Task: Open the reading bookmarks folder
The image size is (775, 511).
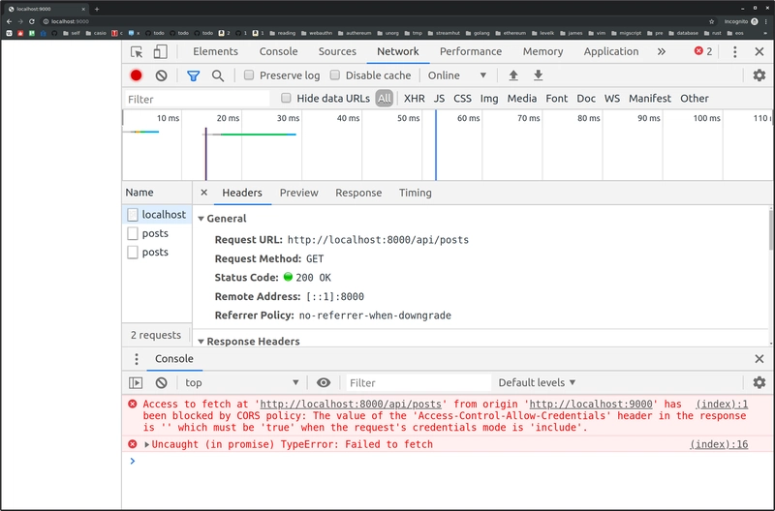Action: click(x=282, y=33)
